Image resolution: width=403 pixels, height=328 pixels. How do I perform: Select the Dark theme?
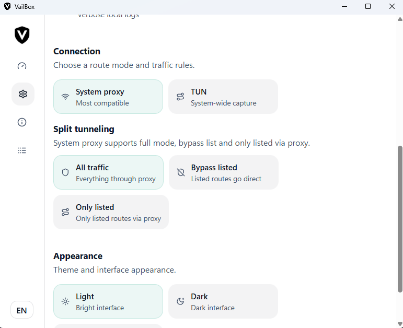(223, 301)
